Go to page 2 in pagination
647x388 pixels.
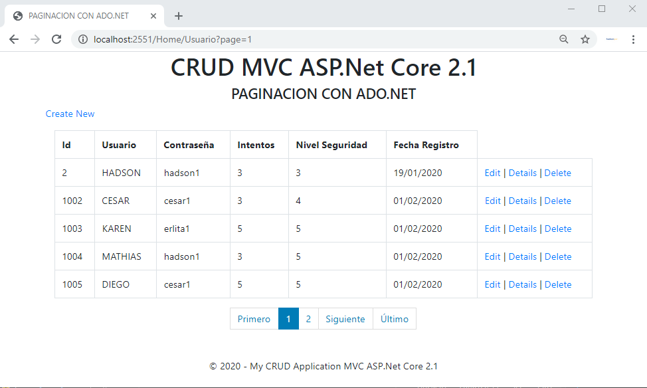308,318
